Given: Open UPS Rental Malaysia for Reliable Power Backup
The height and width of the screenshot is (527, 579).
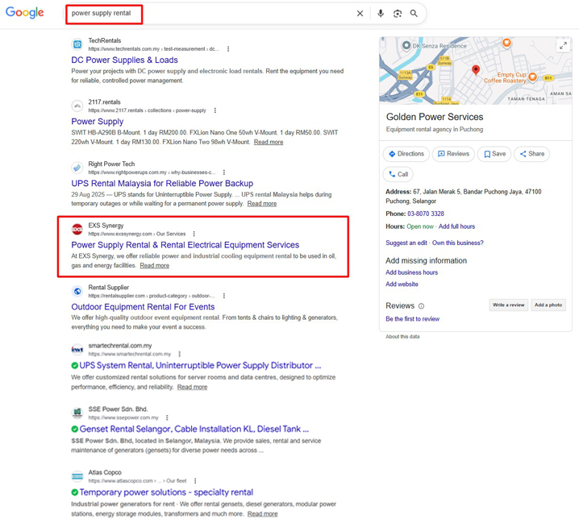Looking at the screenshot, I should pos(162,184).
